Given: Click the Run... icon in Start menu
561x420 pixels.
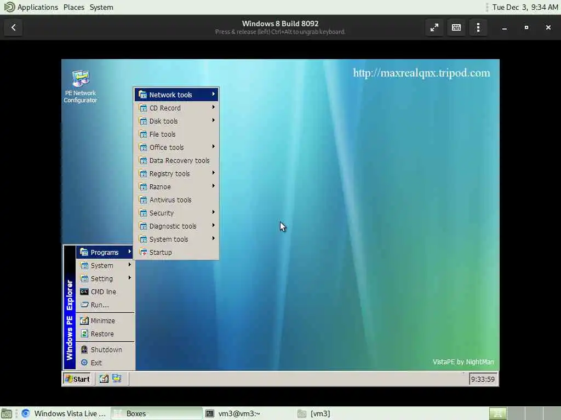Looking at the screenshot, I should tap(84, 305).
